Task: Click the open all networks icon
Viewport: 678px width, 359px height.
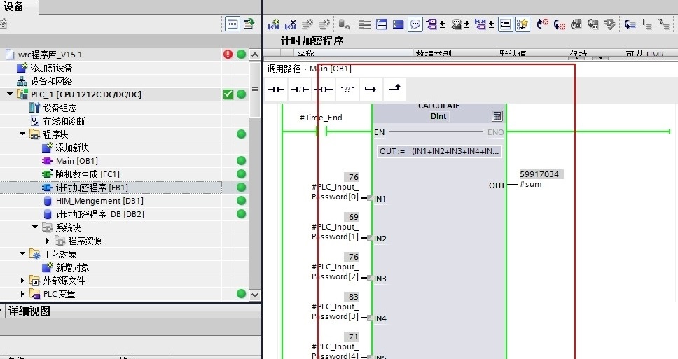Action: pos(381,24)
